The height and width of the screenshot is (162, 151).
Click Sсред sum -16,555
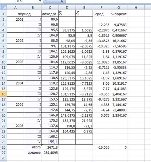(x=101, y=147)
